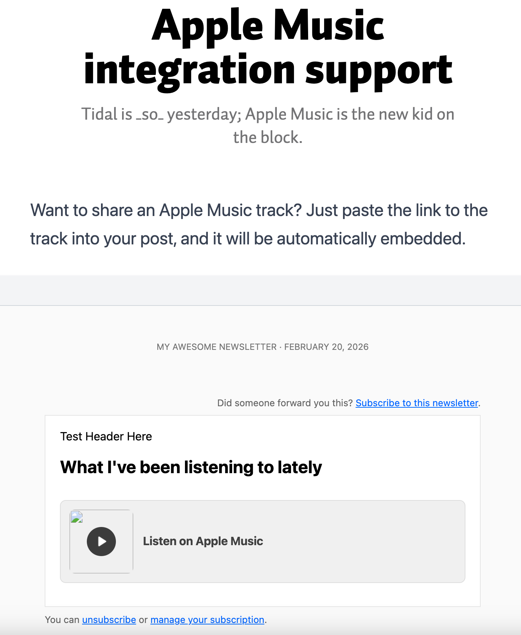
Task: Click the 'Listen on Apple Music' text
Action: point(203,541)
